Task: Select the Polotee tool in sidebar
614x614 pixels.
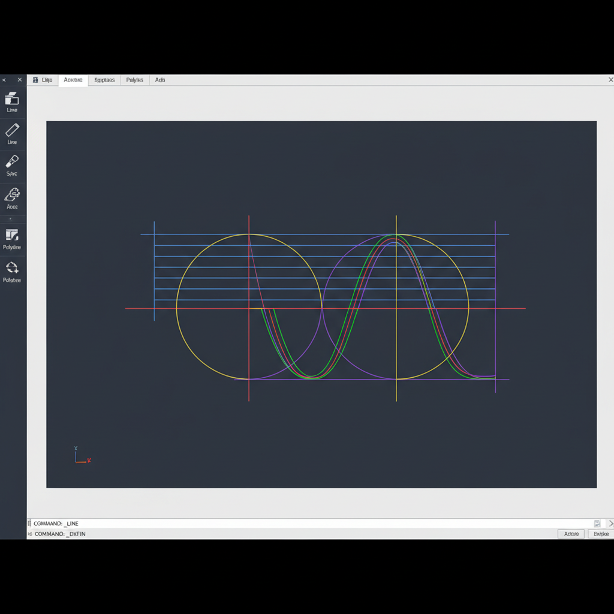Action: click(12, 272)
